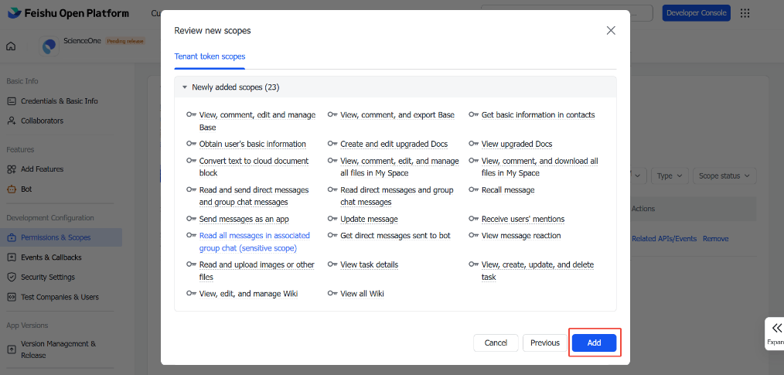Click key icon beside View all Wiki
784x375 pixels.
tap(332, 293)
